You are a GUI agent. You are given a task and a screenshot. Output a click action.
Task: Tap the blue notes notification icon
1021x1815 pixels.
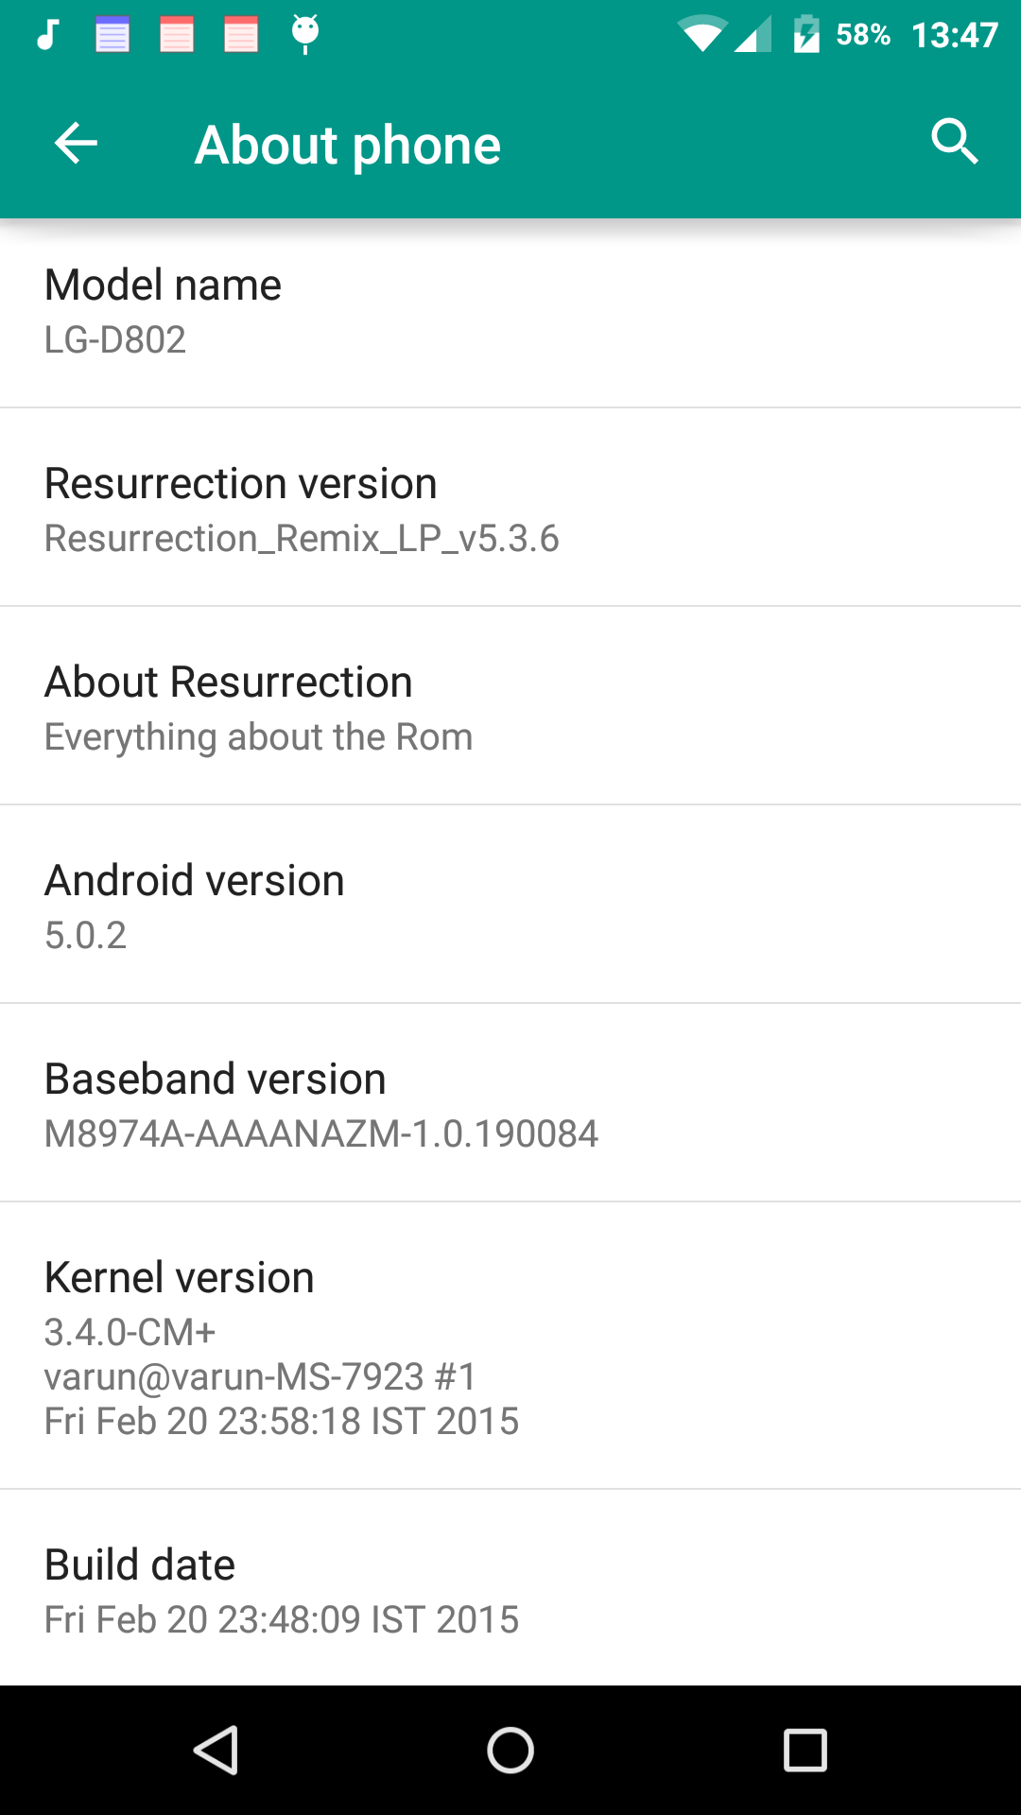pos(112,35)
